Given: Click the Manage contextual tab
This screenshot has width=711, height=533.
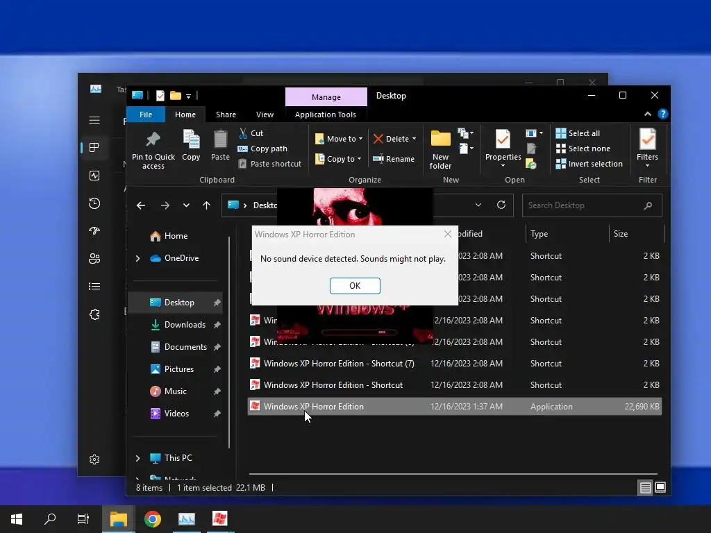Looking at the screenshot, I should [x=326, y=97].
